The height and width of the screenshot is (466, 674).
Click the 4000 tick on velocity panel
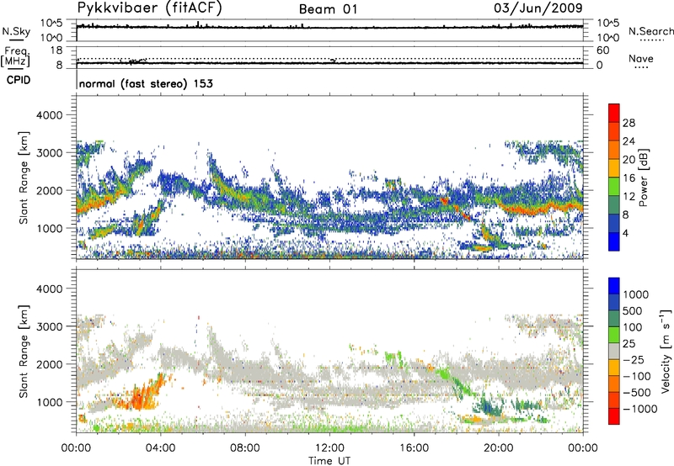(x=50, y=289)
